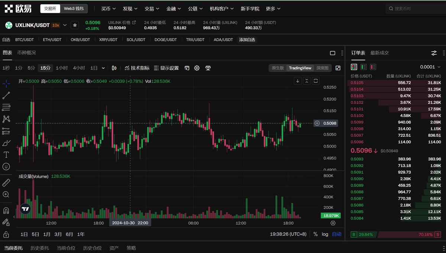Click the balance scale compare icon
The image size is (446, 253).
click(208, 68)
